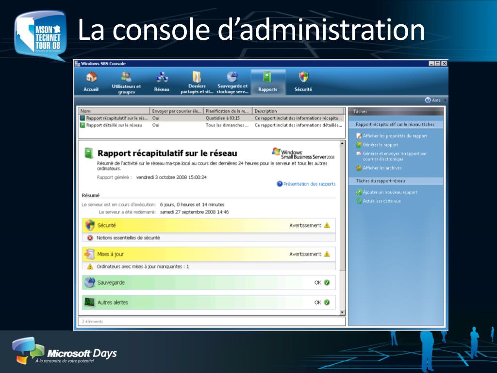This screenshot has width=497, height=373.
Task: Sort by the Nom column header
Action: click(114, 111)
